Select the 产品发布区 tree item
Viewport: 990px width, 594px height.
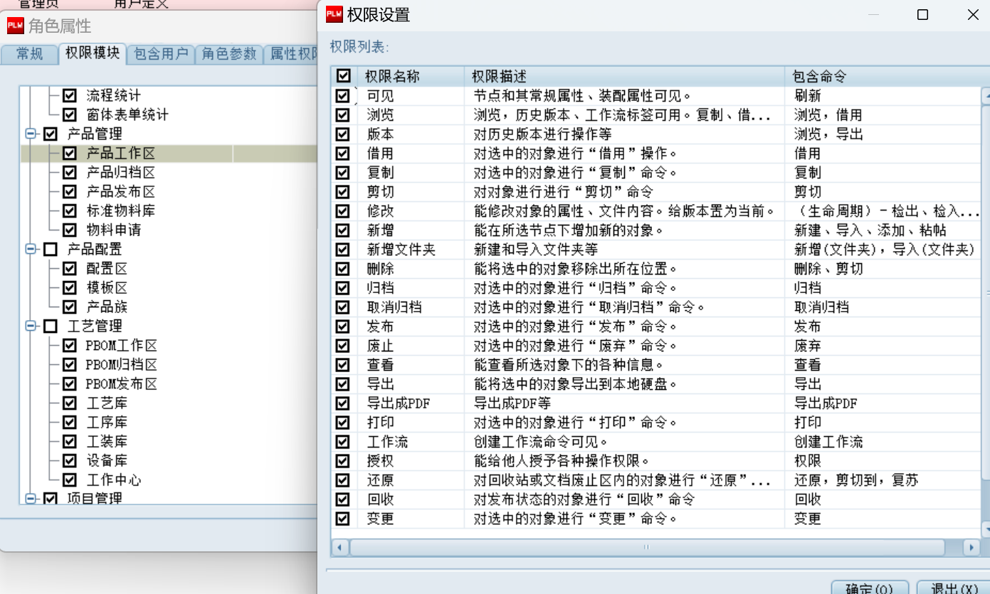coord(121,191)
